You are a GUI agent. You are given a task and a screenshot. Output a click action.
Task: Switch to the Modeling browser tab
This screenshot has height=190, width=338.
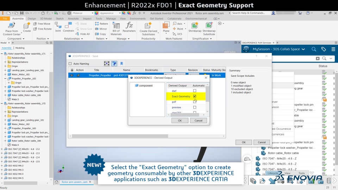pyautogui.click(x=20, y=48)
